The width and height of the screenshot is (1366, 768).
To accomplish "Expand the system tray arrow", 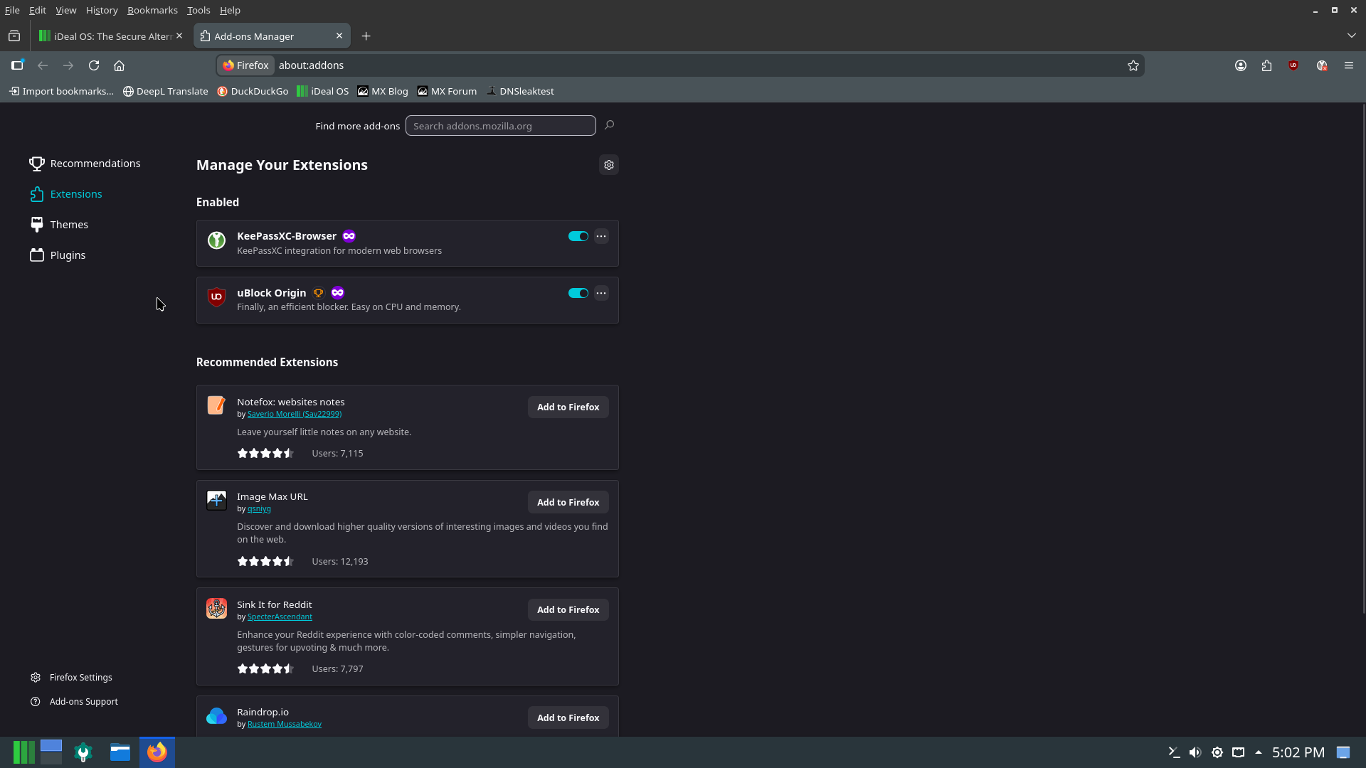I will pyautogui.click(x=1259, y=752).
